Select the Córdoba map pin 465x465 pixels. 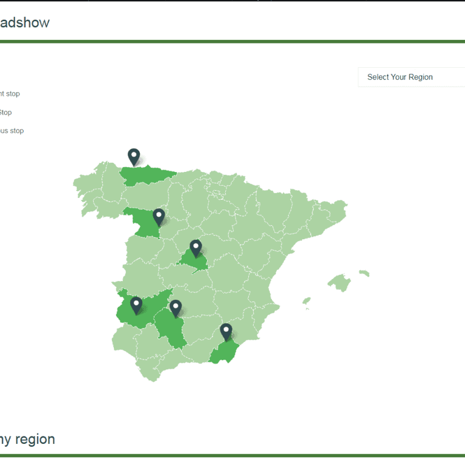(176, 308)
